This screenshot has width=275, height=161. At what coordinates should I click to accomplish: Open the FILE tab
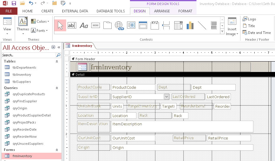pyautogui.click(x=9, y=11)
